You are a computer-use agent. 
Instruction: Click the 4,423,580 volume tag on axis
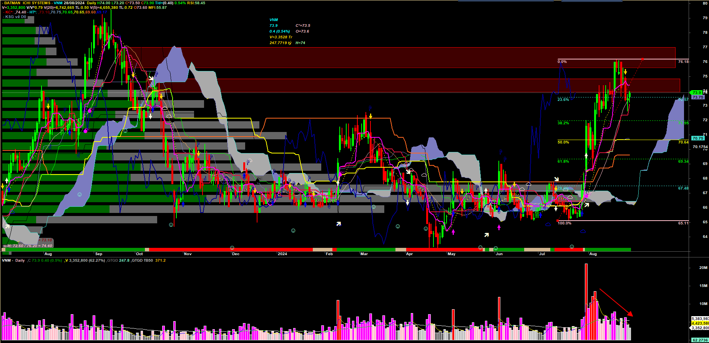point(700,323)
